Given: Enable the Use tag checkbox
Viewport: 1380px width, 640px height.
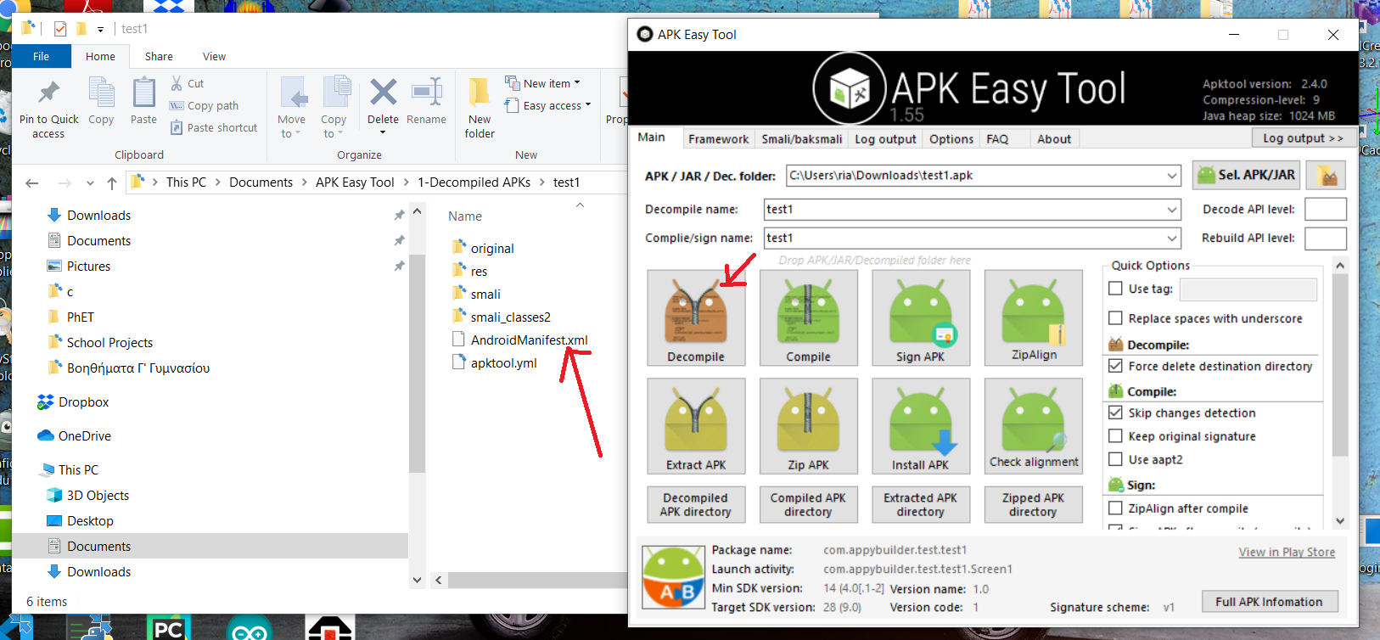Looking at the screenshot, I should [x=1116, y=289].
